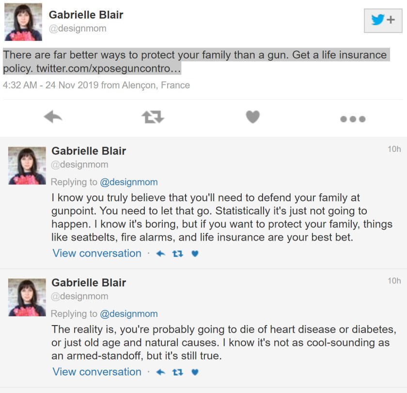Screen dimensions: 407x393
Task: Open avatar on the seatbelts reply
Action: click(27, 166)
